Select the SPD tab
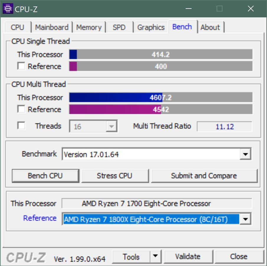This screenshot has height=266, width=267. click(119, 27)
